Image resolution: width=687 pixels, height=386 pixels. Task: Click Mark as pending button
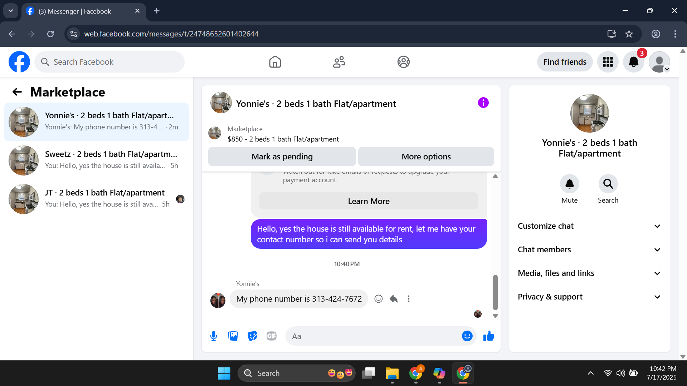tap(282, 157)
